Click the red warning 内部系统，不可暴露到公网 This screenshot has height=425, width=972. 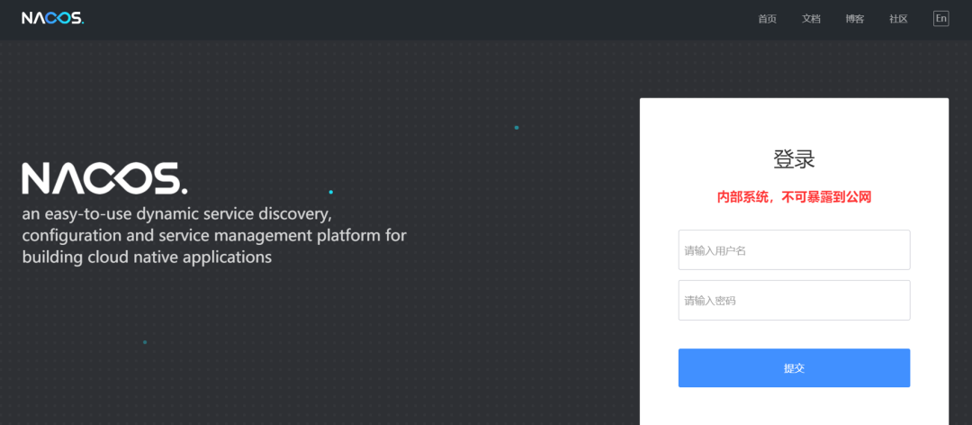[x=794, y=197]
